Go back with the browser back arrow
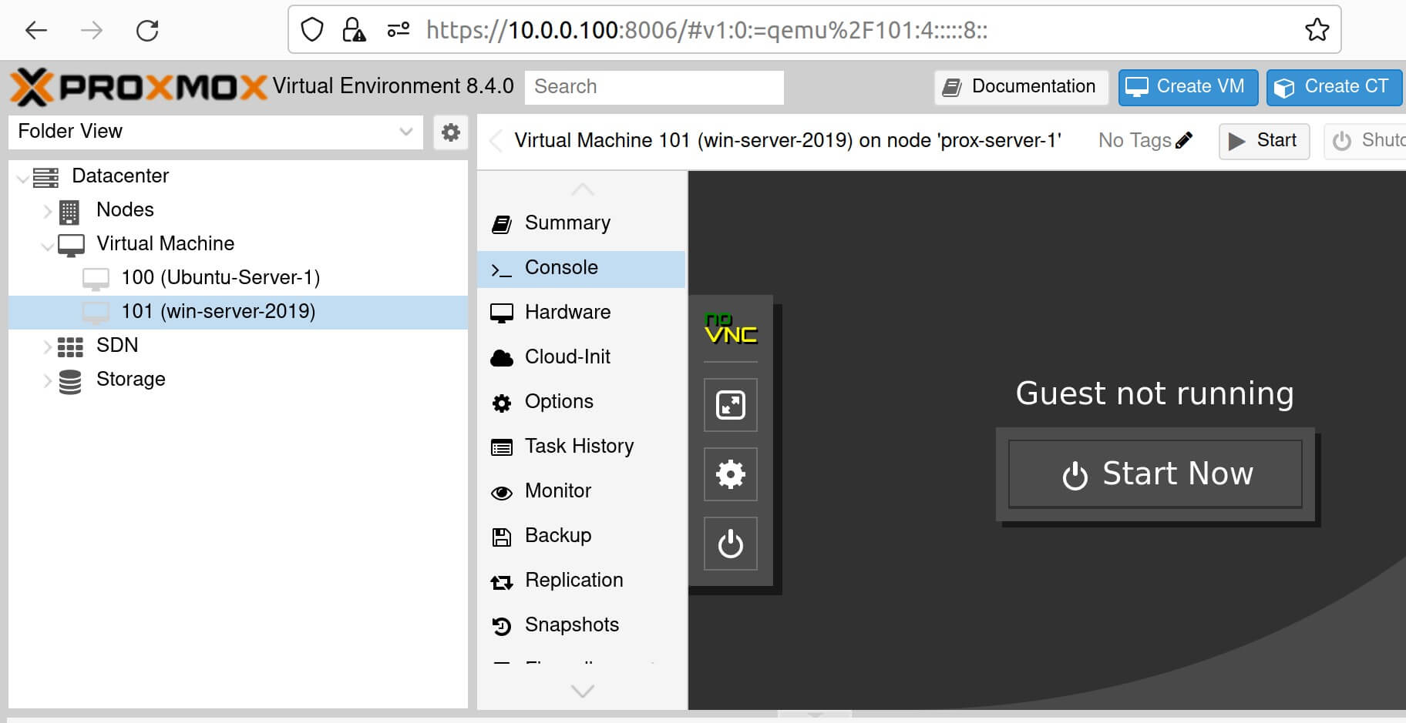This screenshot has height=723, width=1406. (x=36, y=30)
